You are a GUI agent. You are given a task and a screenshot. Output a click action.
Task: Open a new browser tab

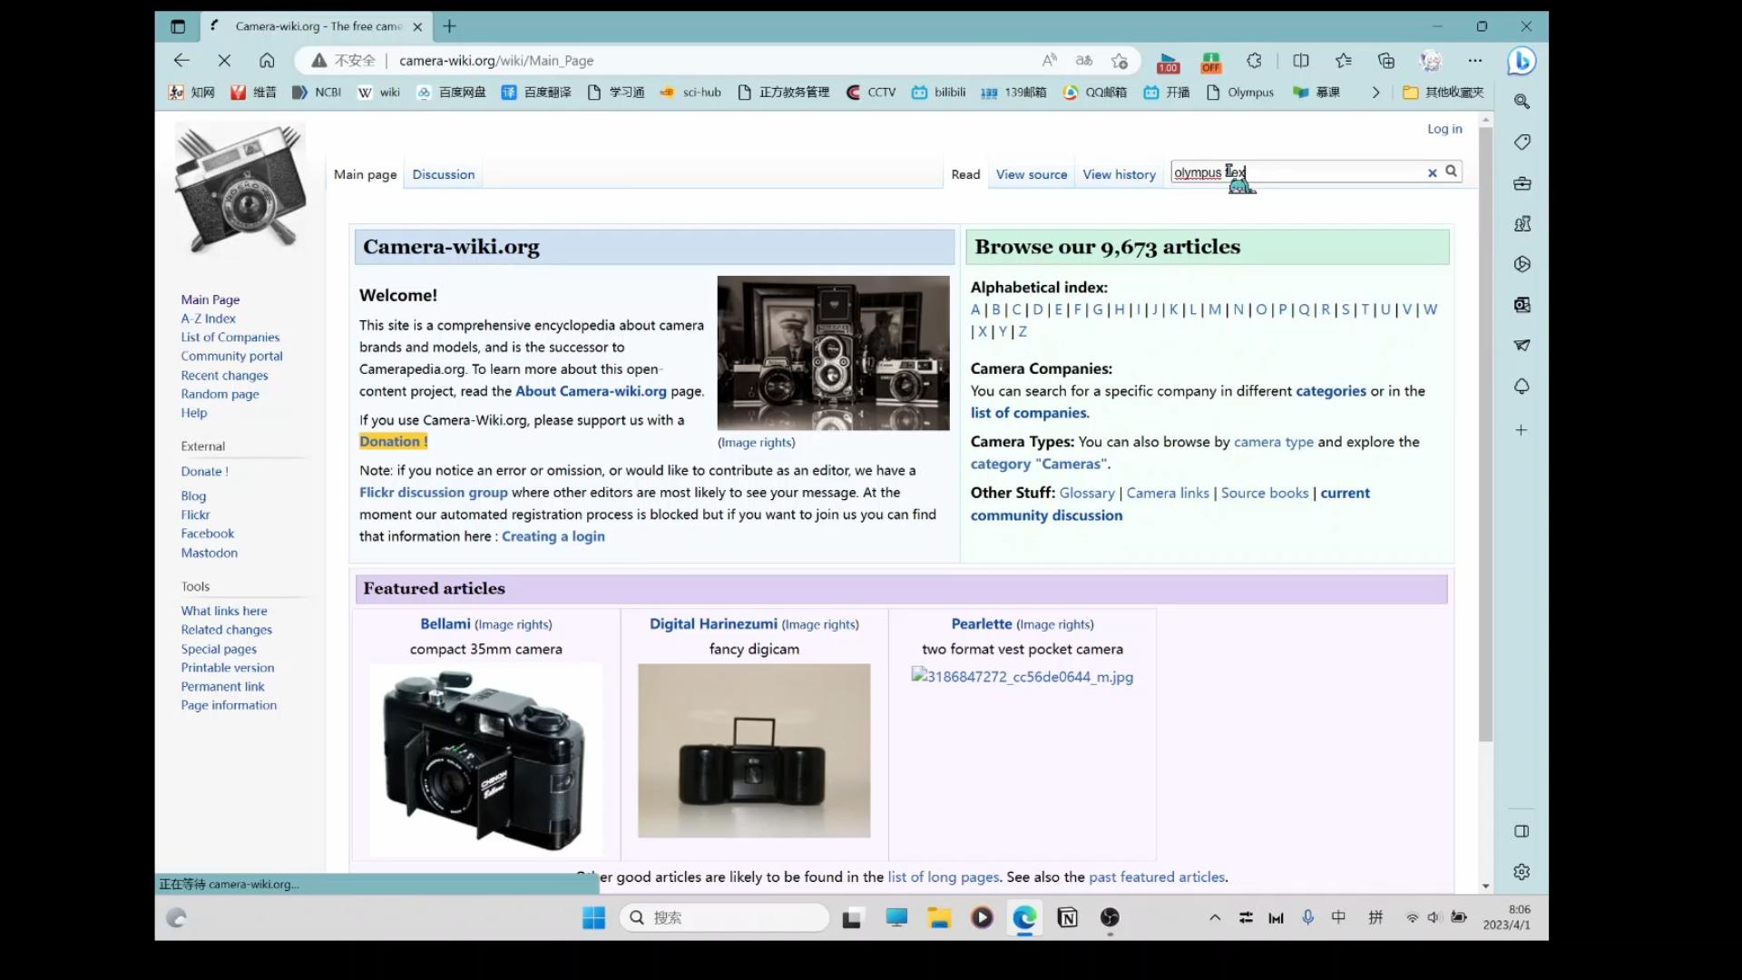[x=450, y=26]
